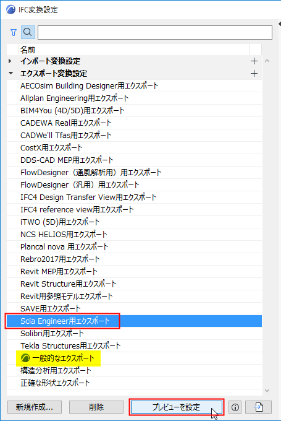Add new export translator with plus icon

tap(254, 73)
